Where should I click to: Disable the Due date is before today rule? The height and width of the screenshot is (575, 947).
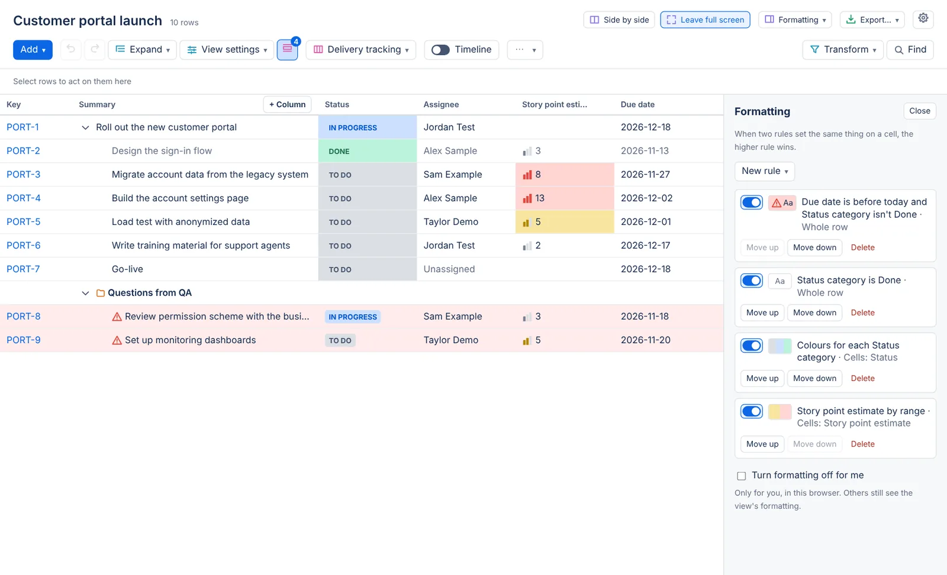click(752, 202)
